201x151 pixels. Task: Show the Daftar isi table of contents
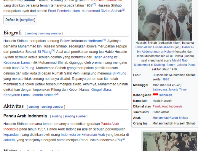point(28,20)
